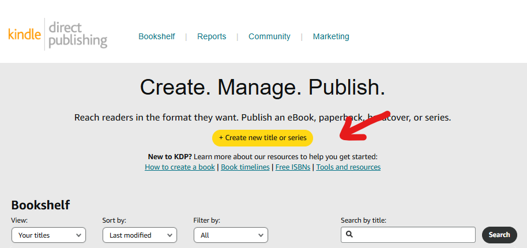Open the Community navigation item
Viewport: 527px width, 248px height.
click(x=269, y=36)
